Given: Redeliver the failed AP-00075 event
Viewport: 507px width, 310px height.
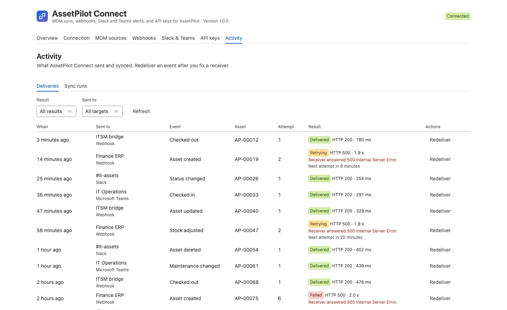Looking at the screenshot, I should (440, 298).
